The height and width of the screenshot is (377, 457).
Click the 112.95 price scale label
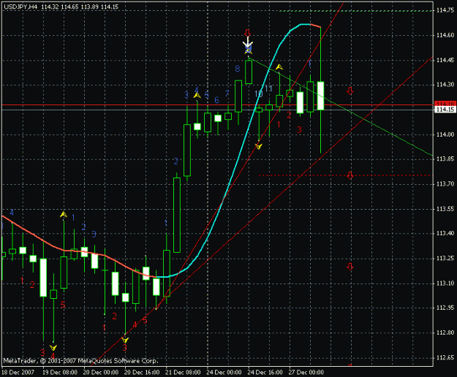pyautogui.click(x=445, y=308)
